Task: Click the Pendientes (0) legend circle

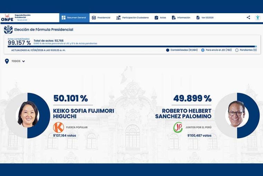Action: click(237, 50)
